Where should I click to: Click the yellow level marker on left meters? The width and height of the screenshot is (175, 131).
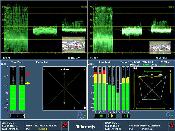(28, 84)
